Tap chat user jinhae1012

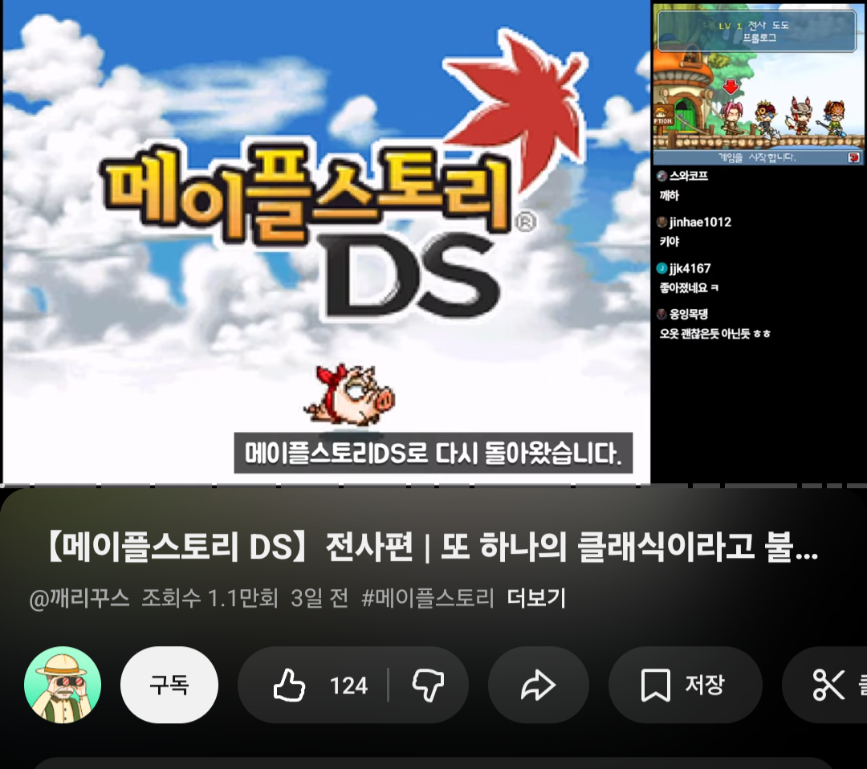(700, 222)
